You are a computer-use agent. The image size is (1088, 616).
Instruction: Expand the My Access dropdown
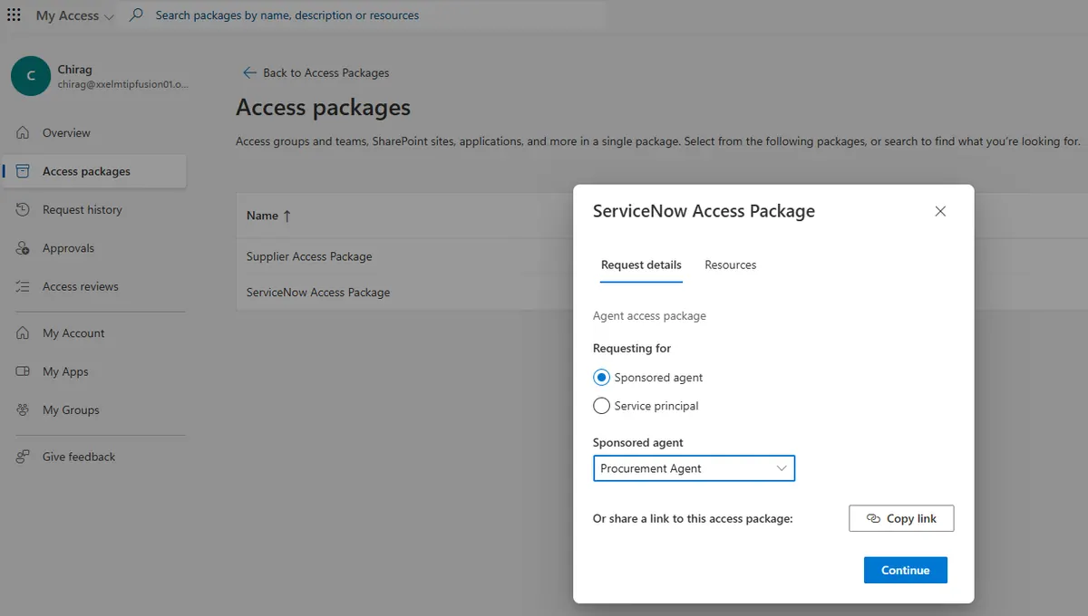click(x=75, y=15)
